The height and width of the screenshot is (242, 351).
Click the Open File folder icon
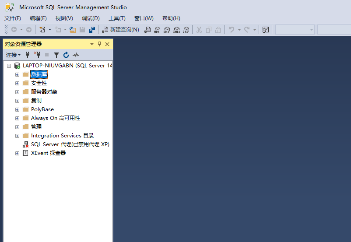click(72, 30)
